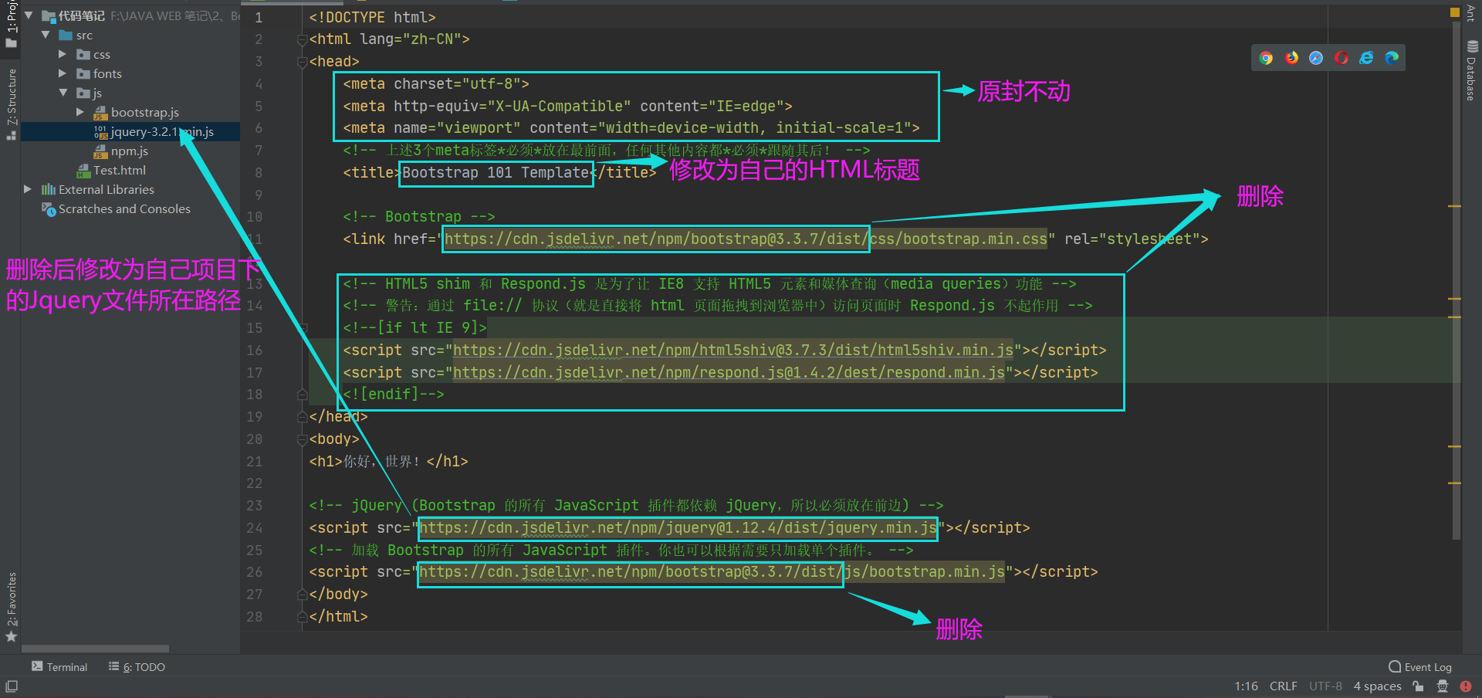1482x698 pixels.
Task: Follow the respond.min.js CDN link
Action: point(729,373)
